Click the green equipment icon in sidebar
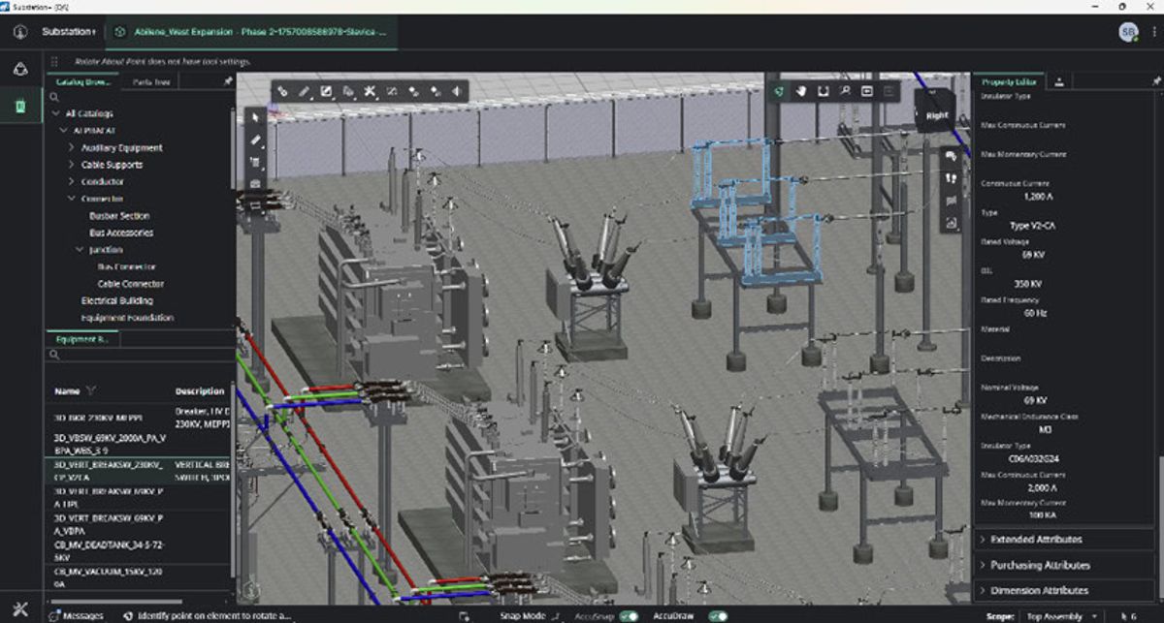The height and width of the screenshot is (623, 1164). (x=20, y=106)
